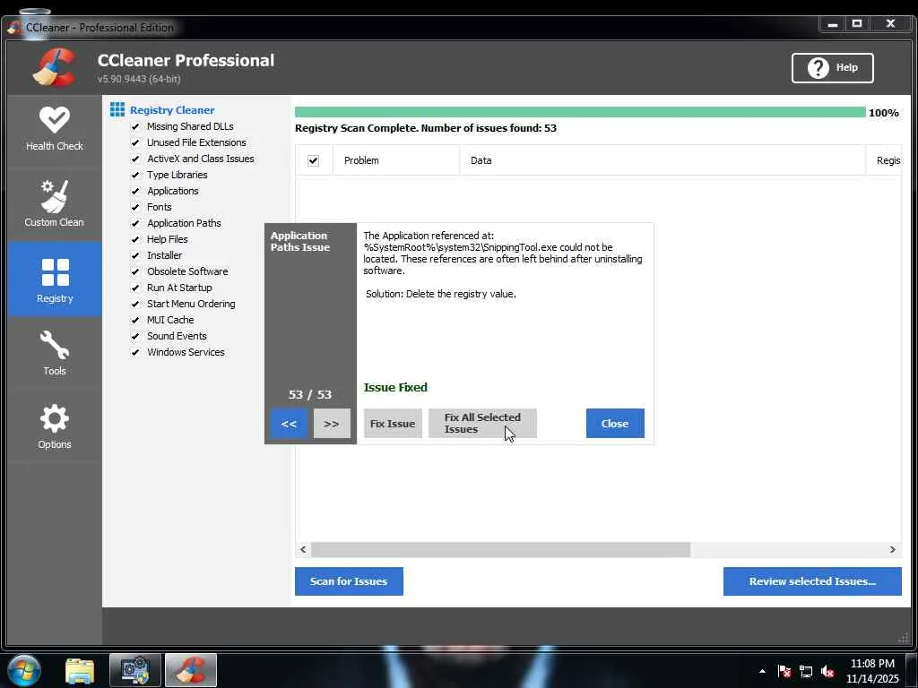The height and width of the screenshot is (688, 918).
Task: Click the network tray icon
Action: tap(806, 671)
